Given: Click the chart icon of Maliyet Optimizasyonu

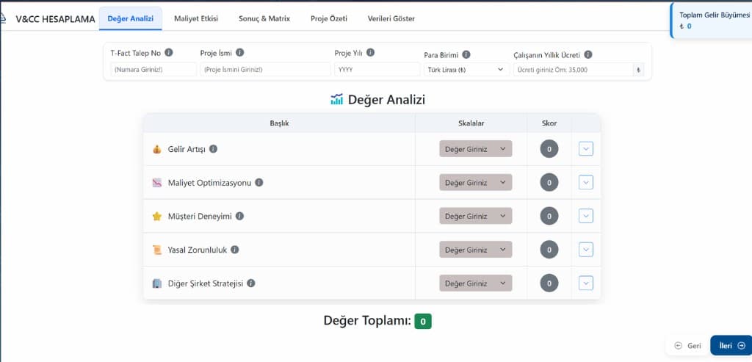Looking at the screenshot, I should pyautogui.click(x=157, y=183).
